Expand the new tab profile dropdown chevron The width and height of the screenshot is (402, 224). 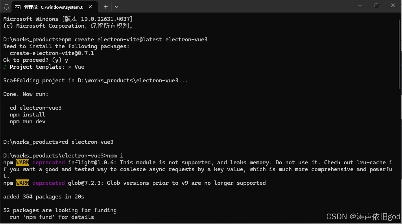(x=116, y=7)
